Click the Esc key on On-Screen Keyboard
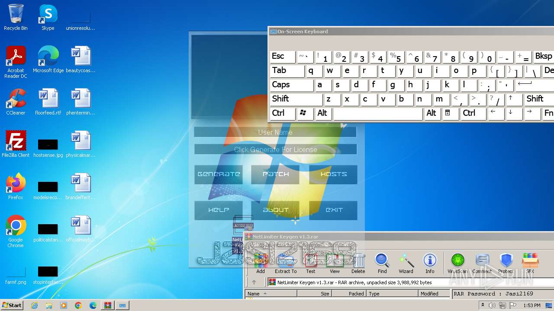The height and width of the screenshot is (311, 554). click(x=283, y=57)
